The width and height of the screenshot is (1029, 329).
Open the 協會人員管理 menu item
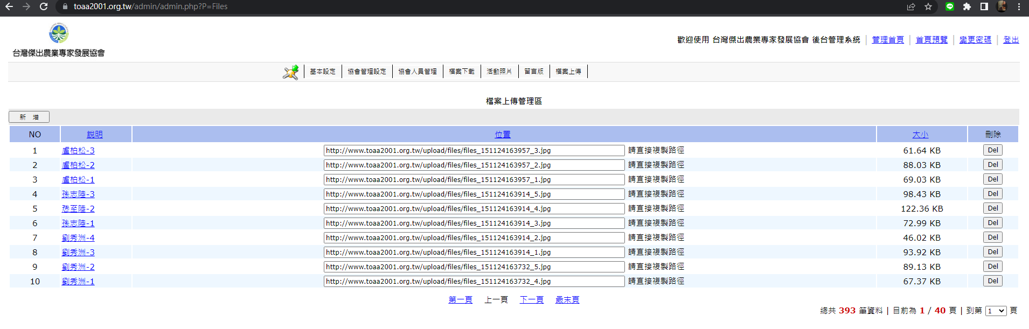point(418,72)
